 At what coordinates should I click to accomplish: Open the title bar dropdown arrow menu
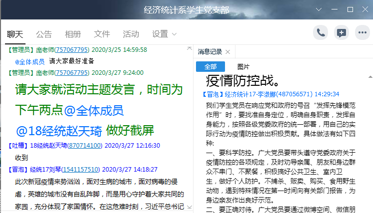coord(319,9)
